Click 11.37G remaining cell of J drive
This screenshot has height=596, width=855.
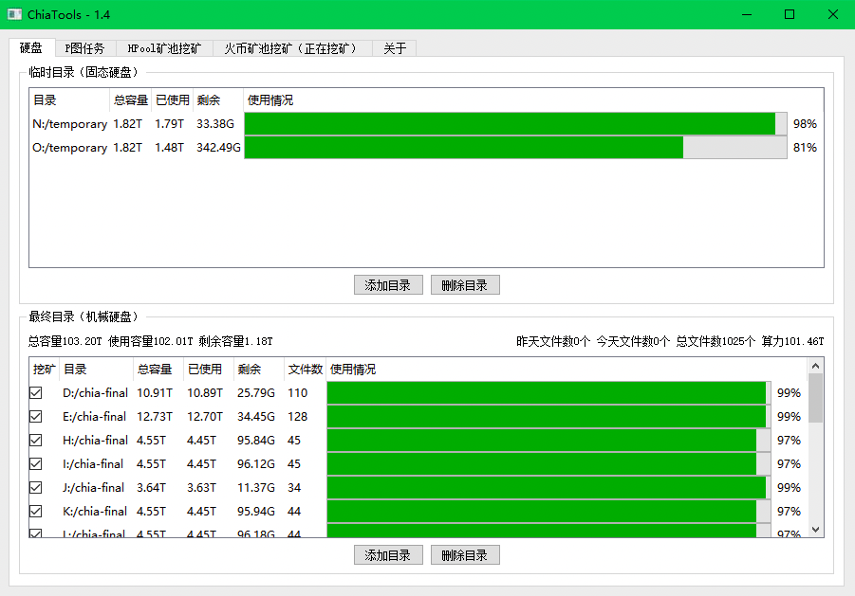click(x=255, y=487)
